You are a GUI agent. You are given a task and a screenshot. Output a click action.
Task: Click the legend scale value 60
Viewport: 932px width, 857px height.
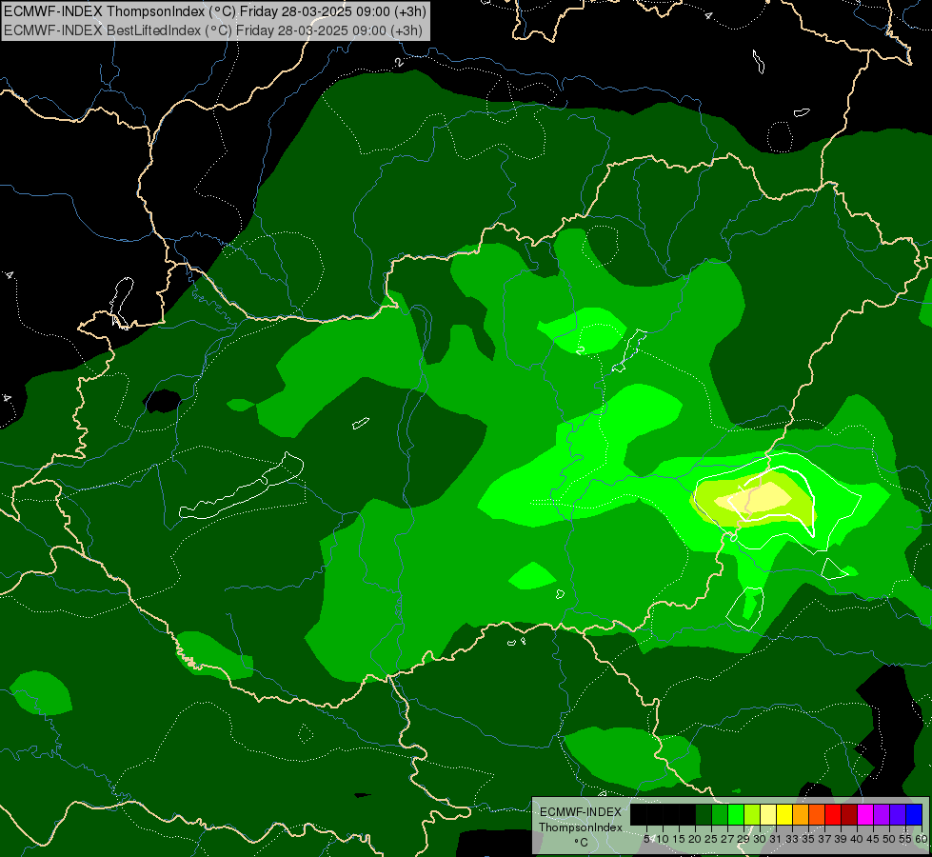[x=922, y=839]
